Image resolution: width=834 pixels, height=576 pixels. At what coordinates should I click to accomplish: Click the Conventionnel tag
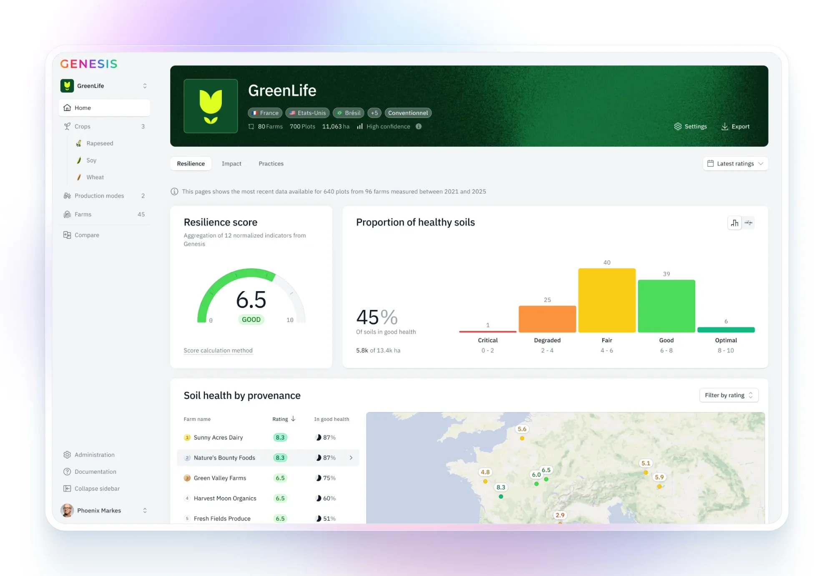point(408,113)
